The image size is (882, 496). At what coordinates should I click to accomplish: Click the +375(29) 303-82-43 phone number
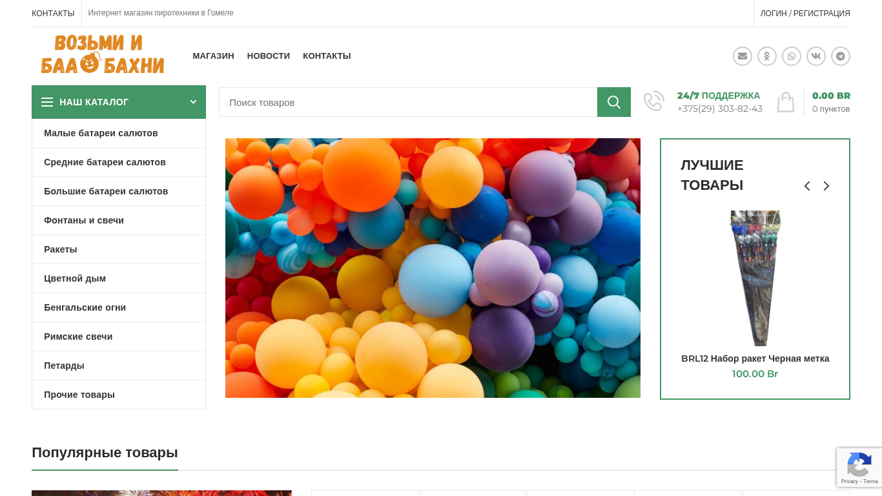[720, 108]
